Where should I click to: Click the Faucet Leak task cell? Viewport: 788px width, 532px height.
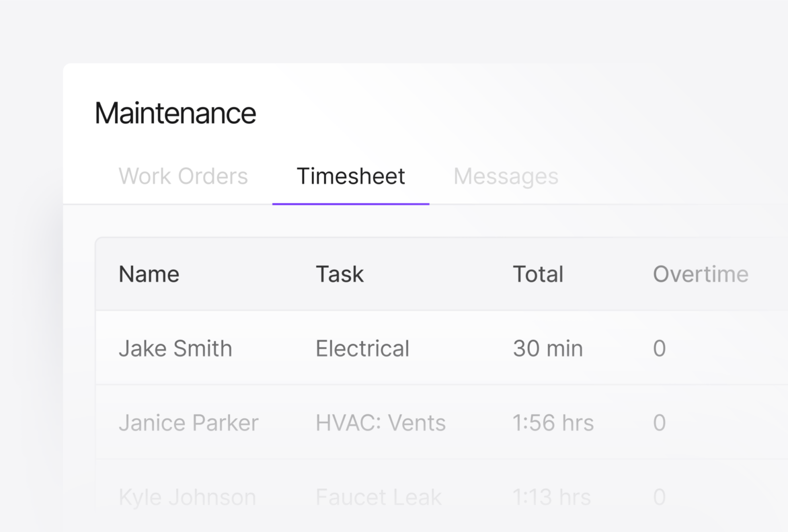click(x=378, y=497)
